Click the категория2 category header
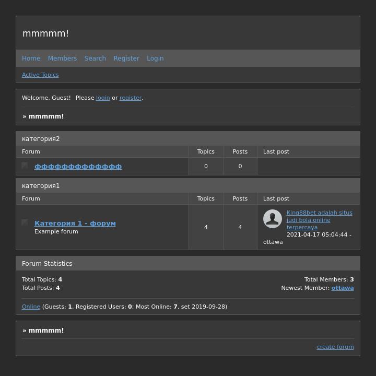The height and width of the screenshot is (376, 376). [41, 139]
